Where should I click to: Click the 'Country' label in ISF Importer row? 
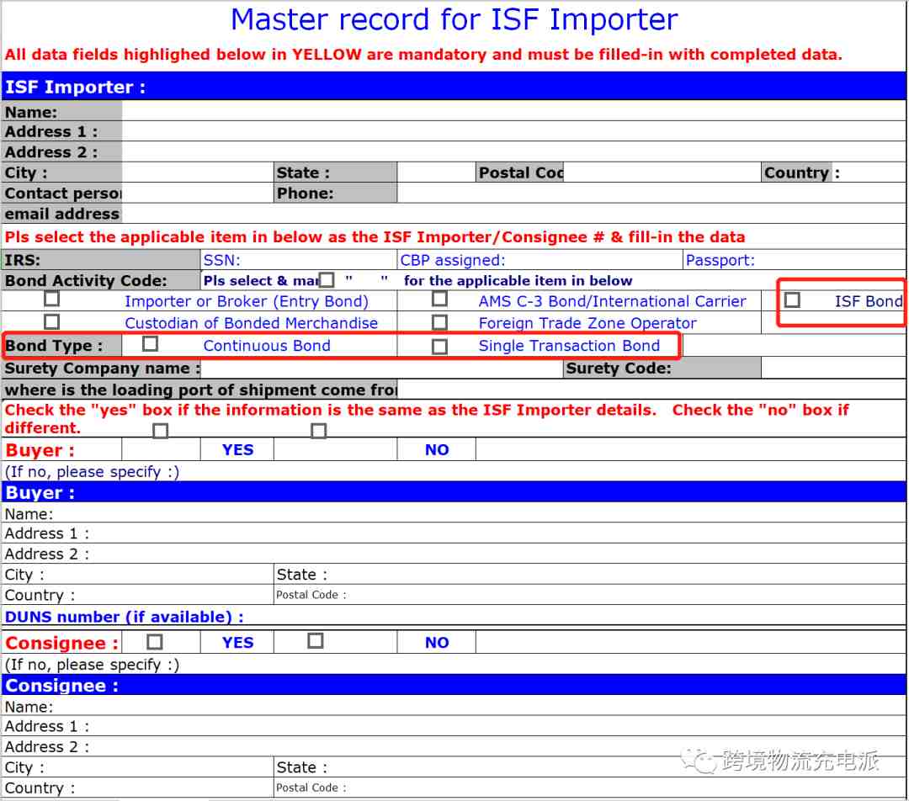[796, 172]
